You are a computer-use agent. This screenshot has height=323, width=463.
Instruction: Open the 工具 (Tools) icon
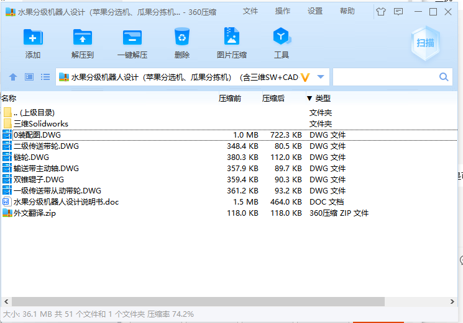tap(282, 36)
